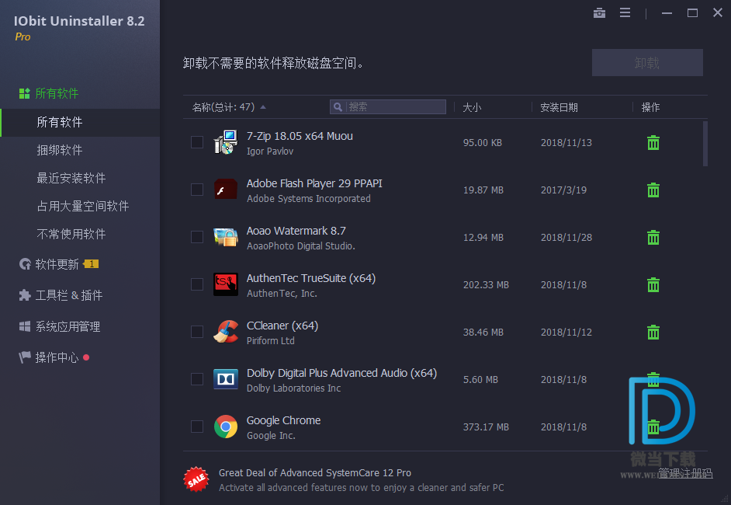
Task: Sort by 大小 column header
Action: (x=472, y=107)
